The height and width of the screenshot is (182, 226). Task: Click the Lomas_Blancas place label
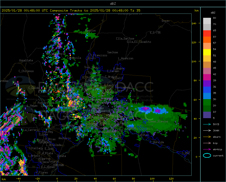158,121
